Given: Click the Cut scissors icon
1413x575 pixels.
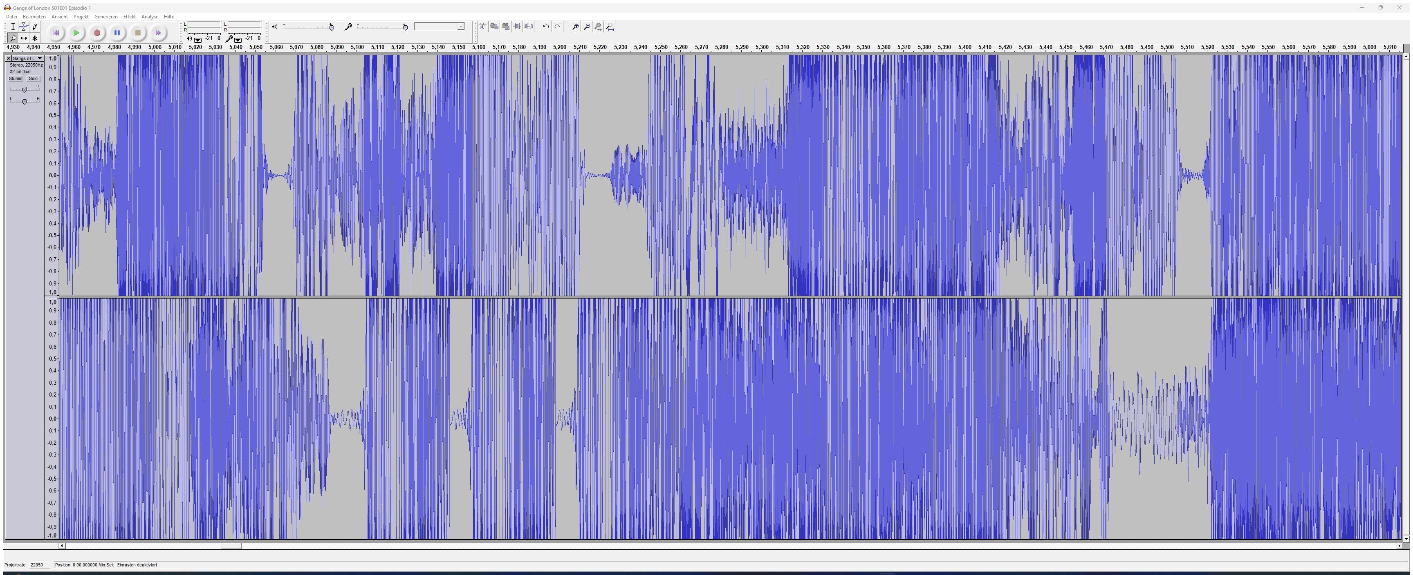Looking at the screenshot, I should tap(482, 26).
